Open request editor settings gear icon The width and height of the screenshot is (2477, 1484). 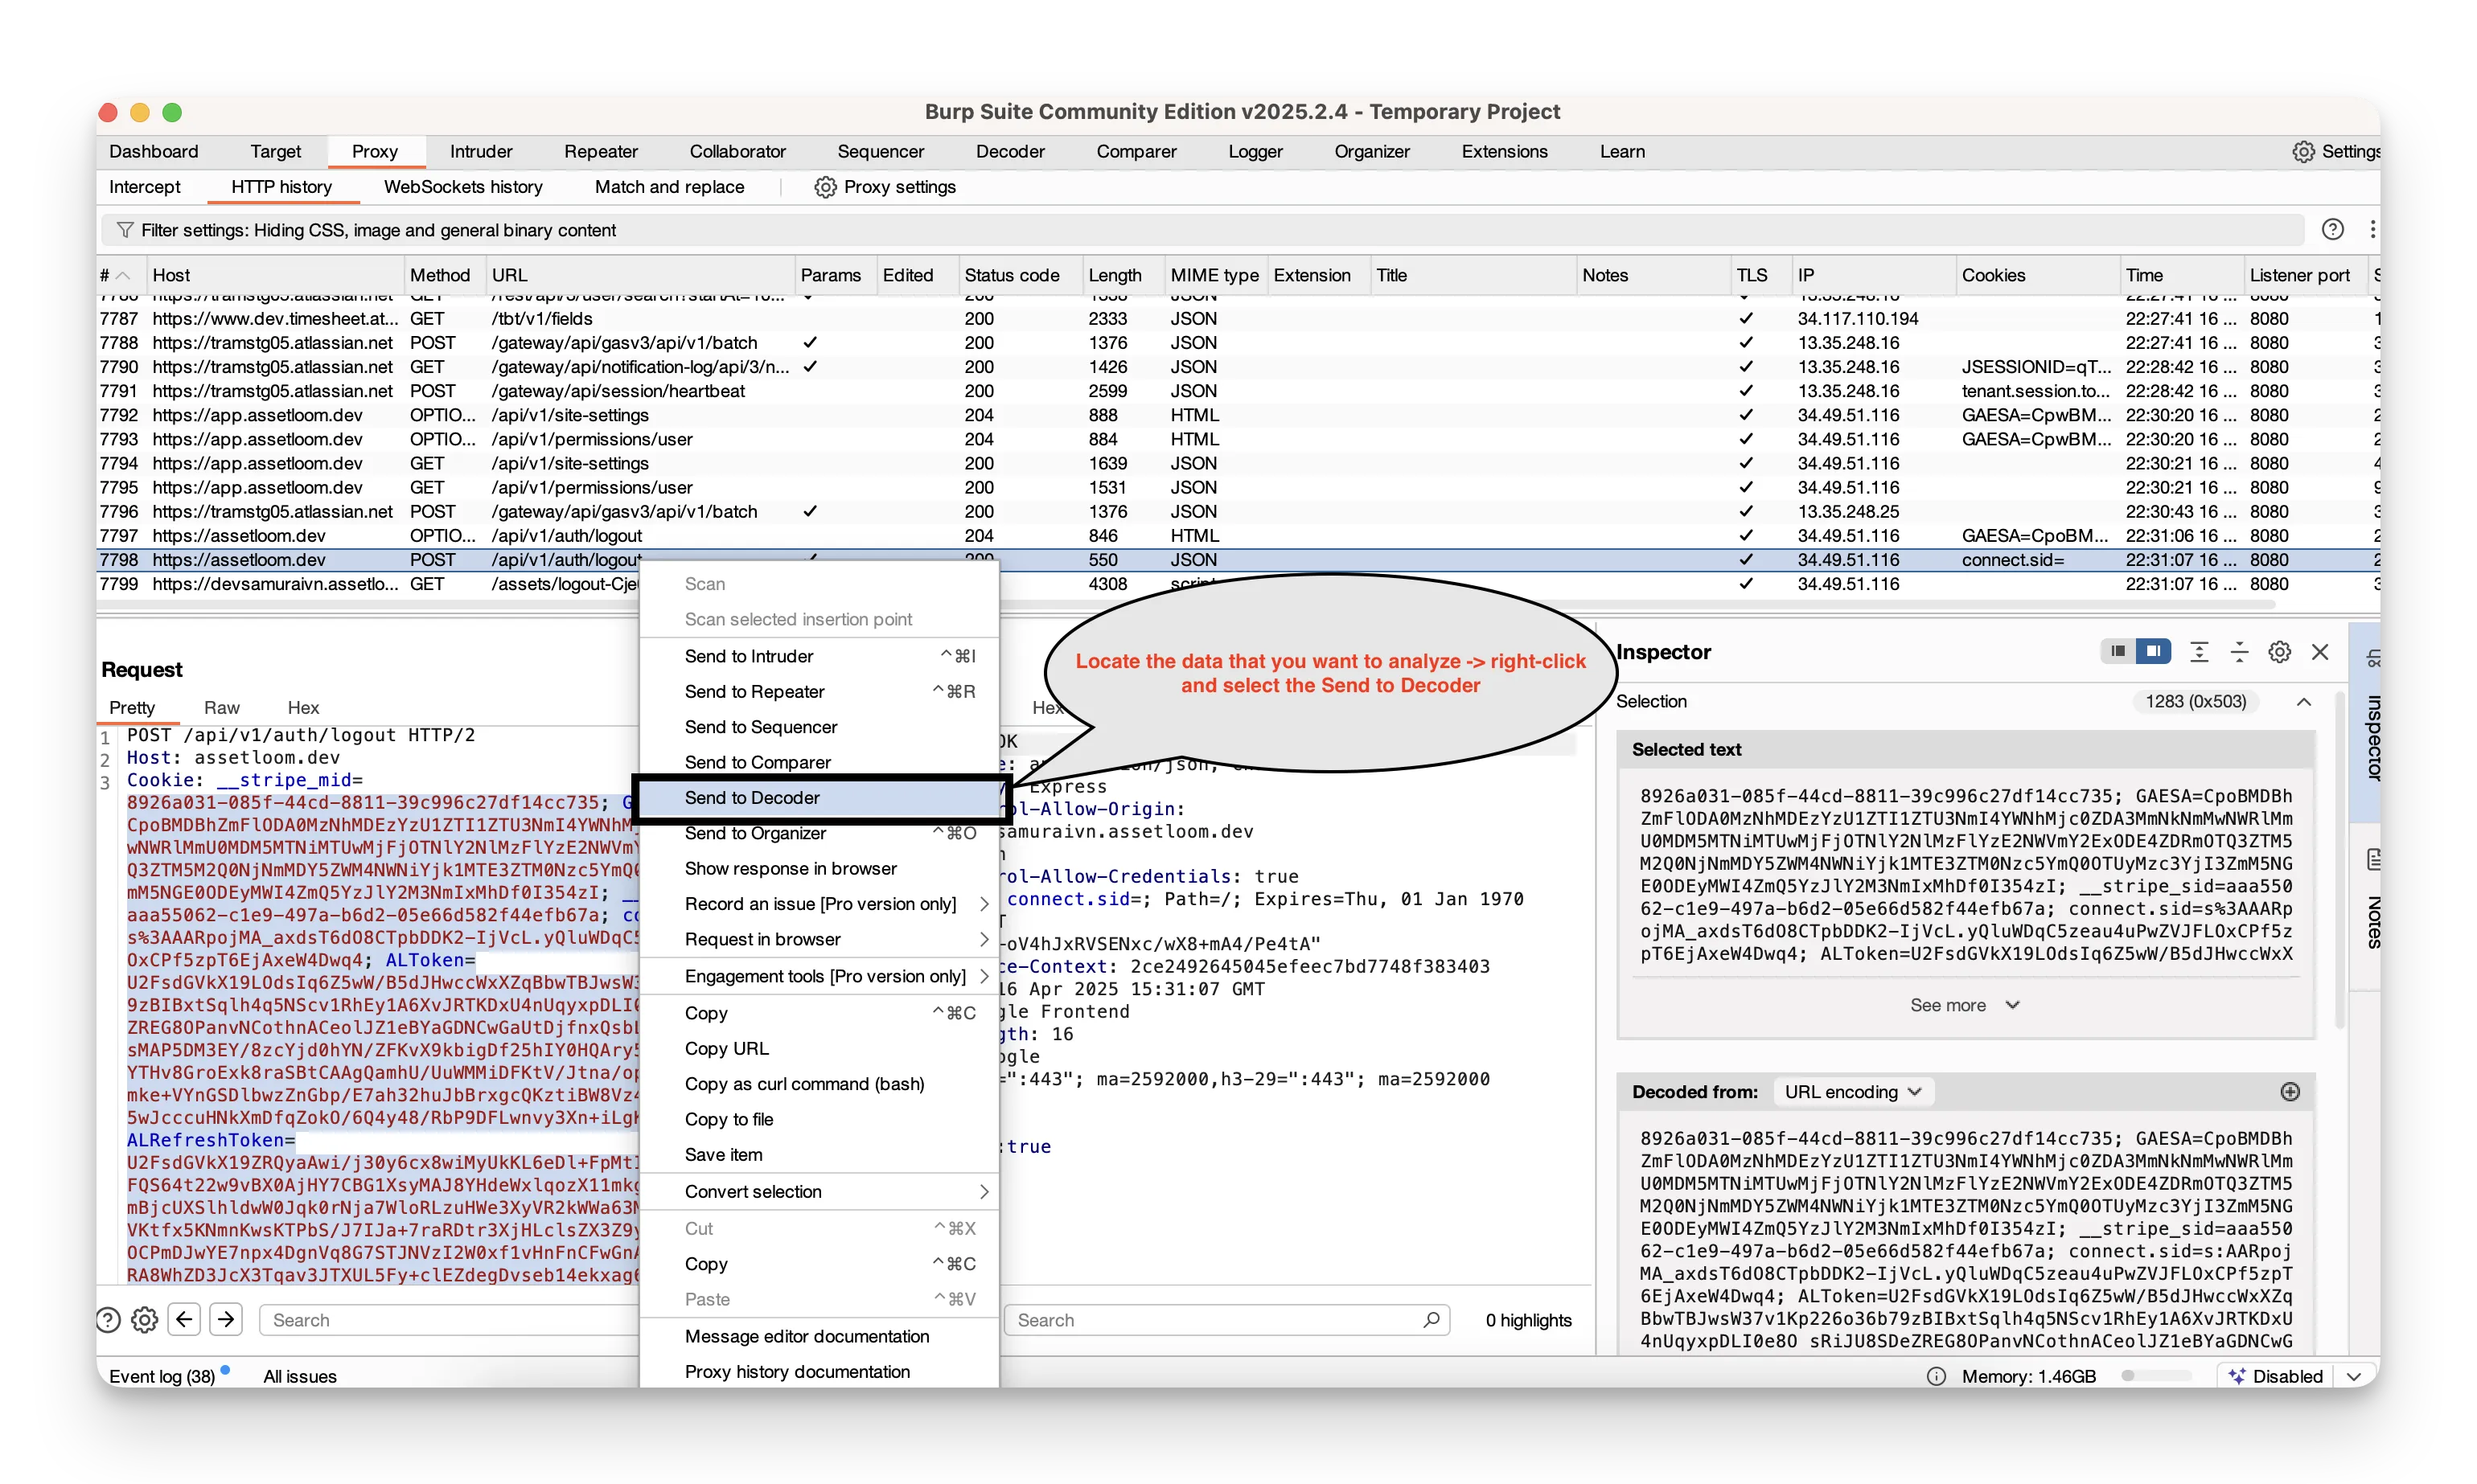tap(145, 1320)
